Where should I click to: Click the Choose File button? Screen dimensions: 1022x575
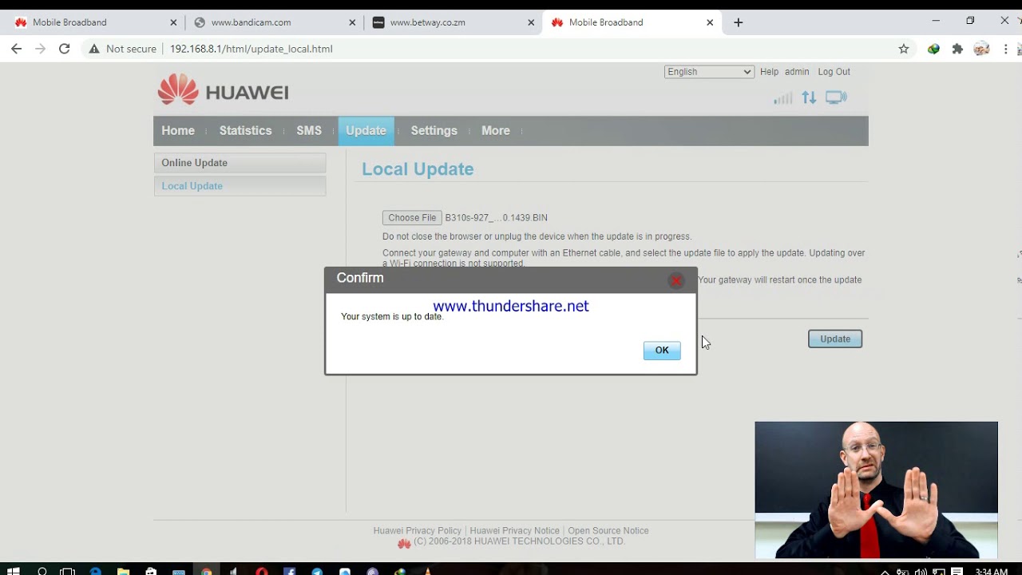[x=412, y=217]
